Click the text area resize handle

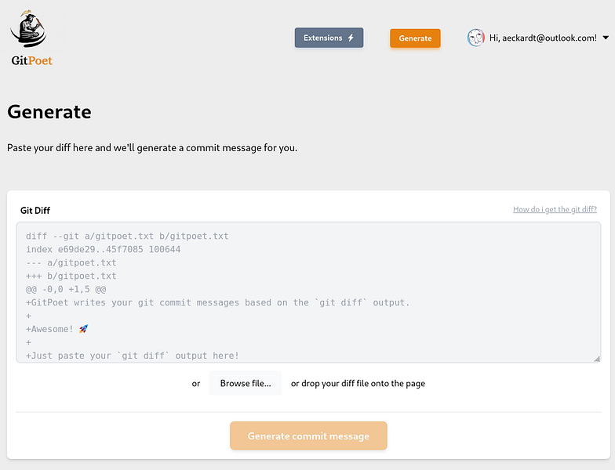coord(597,358)
